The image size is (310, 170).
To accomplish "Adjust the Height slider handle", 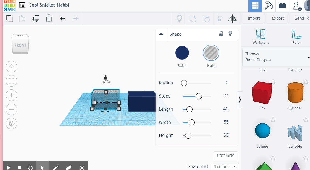I will pyautogui.click(x=188, y=136).
